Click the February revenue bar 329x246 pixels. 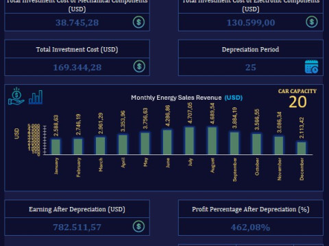78,146
